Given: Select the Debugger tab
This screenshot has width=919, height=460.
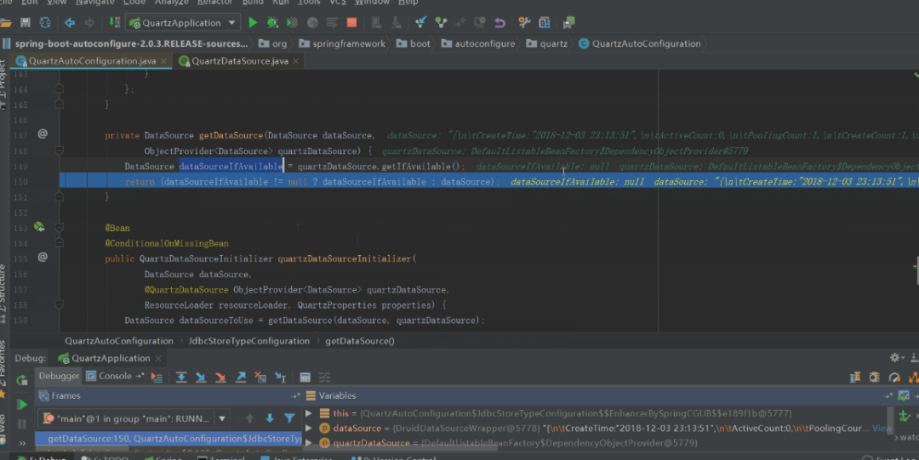Looking at the screenshot, I should pyautogui.click(x=59, y=376).
